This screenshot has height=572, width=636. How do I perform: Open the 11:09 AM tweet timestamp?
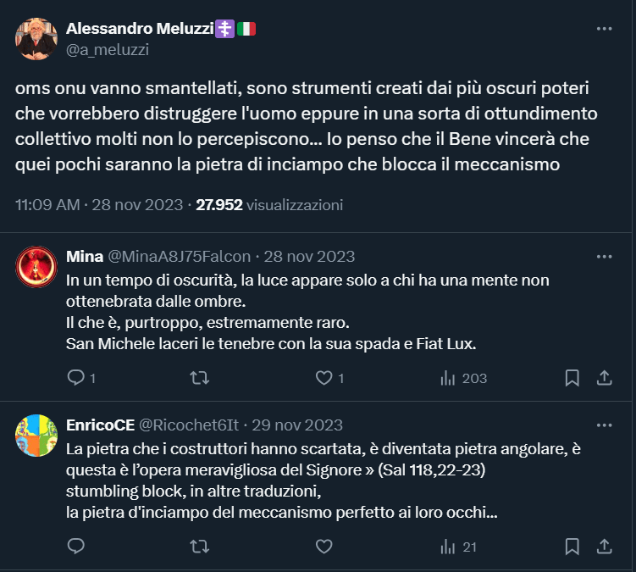pyautogui.click(x=47, y=204)
